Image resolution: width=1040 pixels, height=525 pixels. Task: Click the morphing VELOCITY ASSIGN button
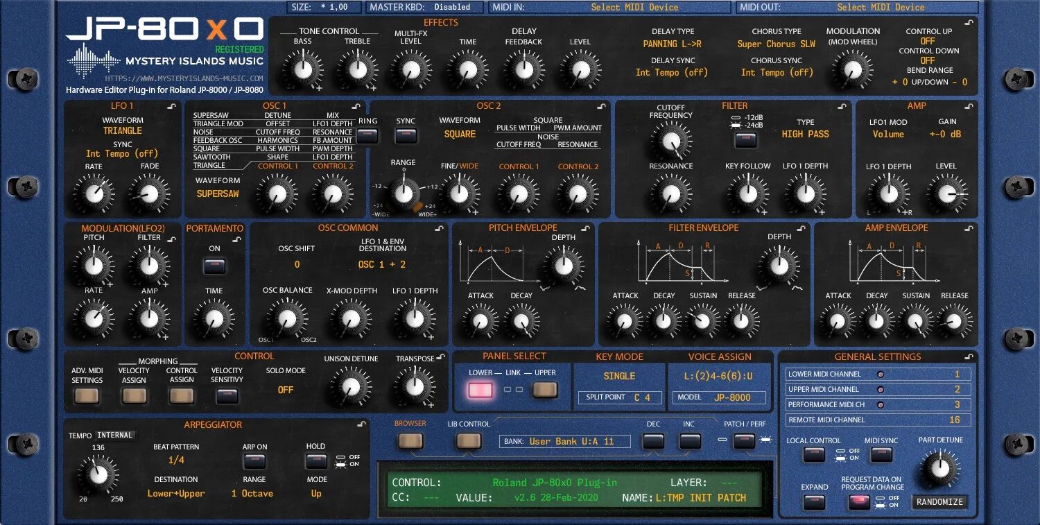[134, 396]
